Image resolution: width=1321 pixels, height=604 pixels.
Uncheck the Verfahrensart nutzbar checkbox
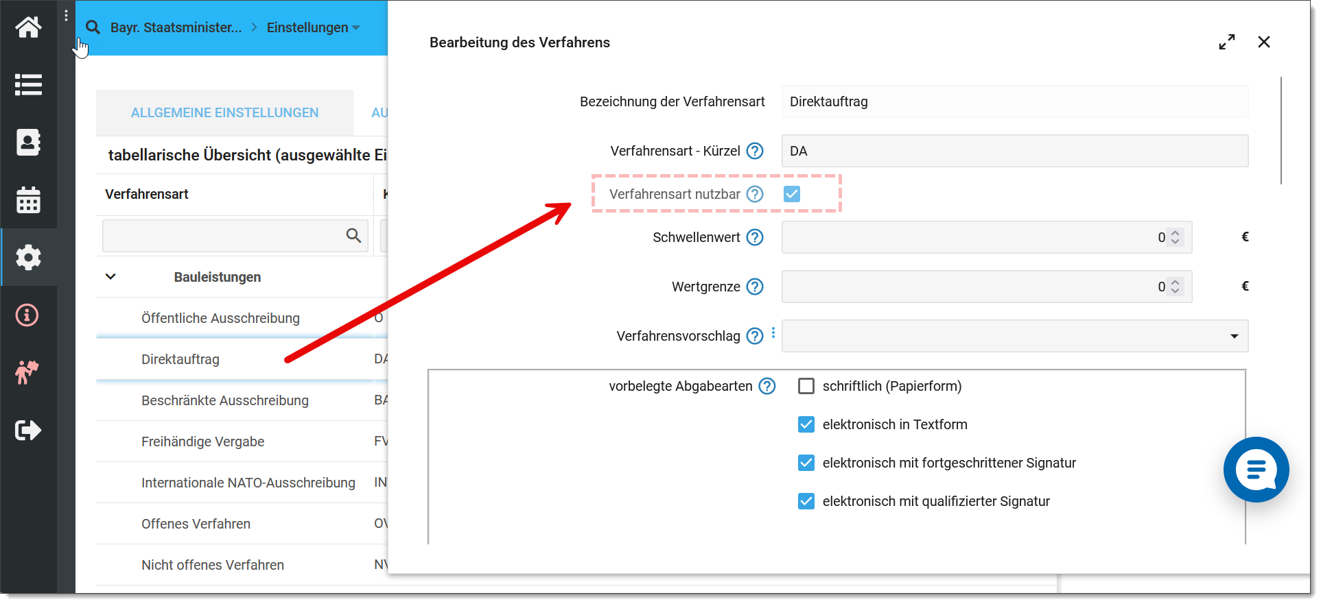(x=791, y=194)
